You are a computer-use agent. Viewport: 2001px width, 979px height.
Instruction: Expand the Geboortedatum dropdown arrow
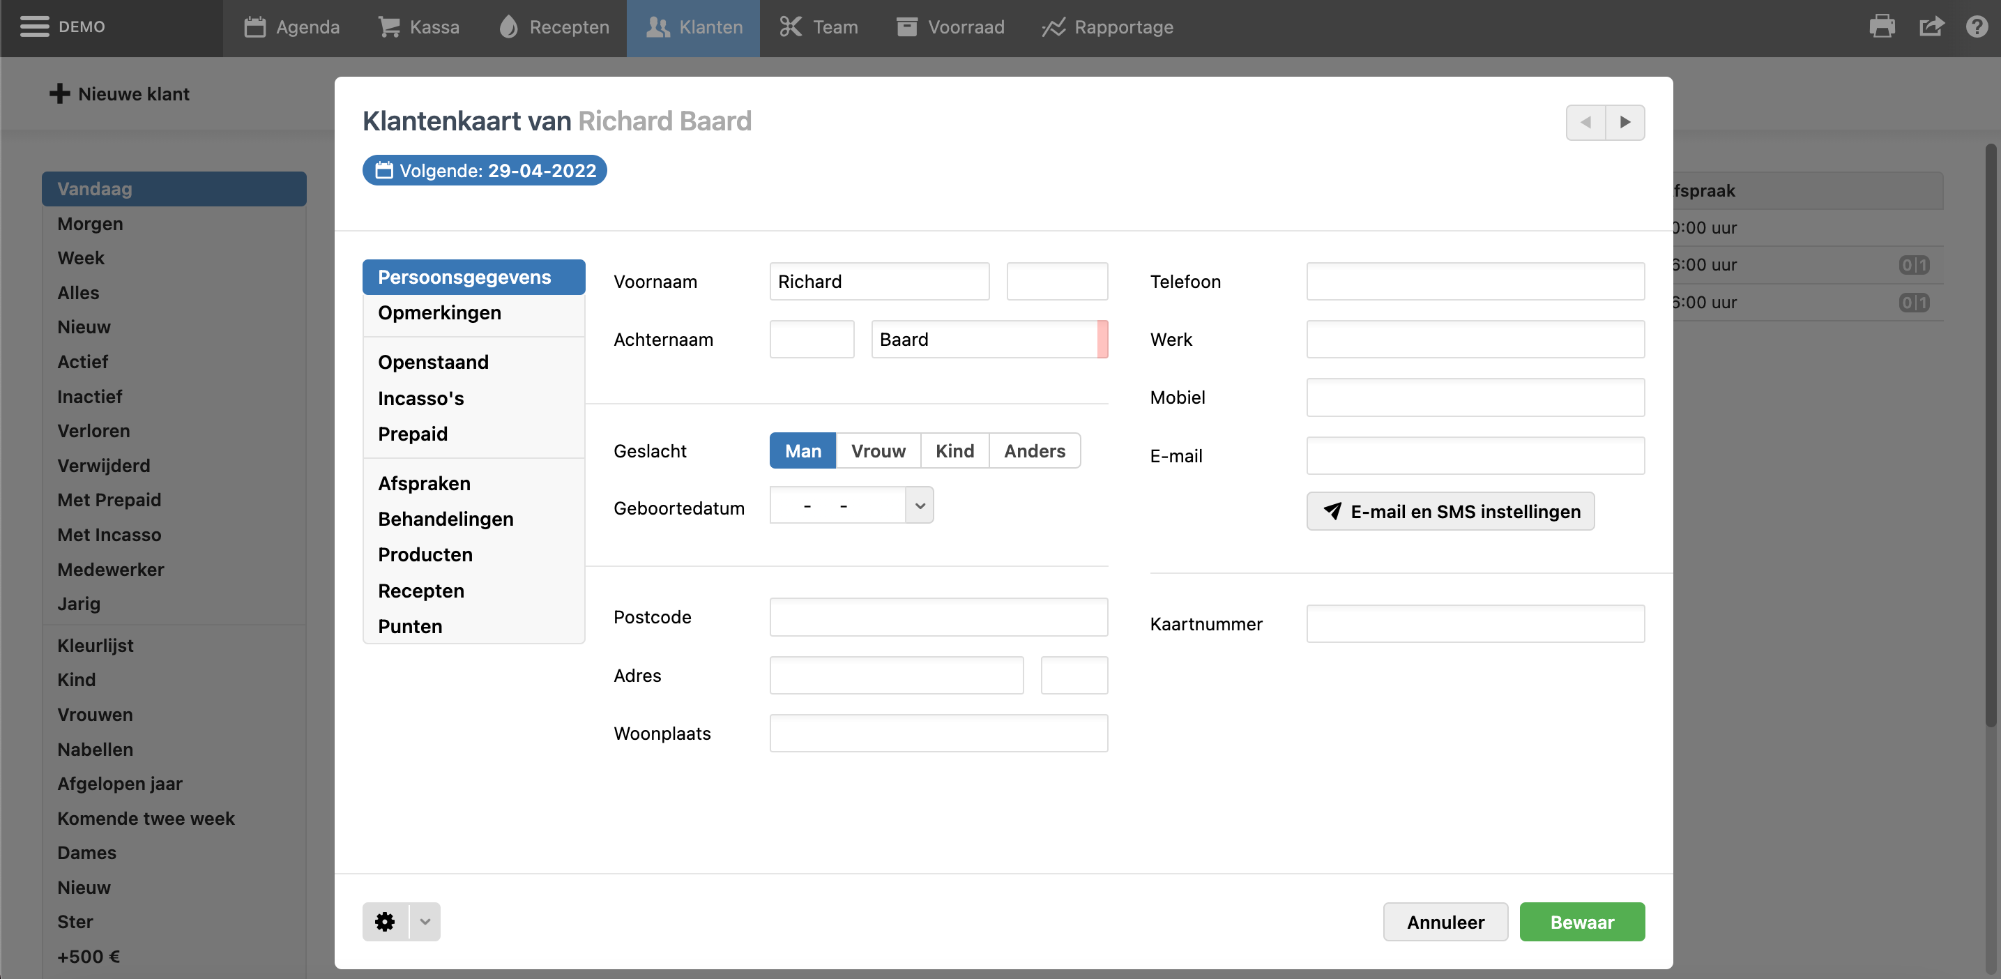(x=920, y=506)
